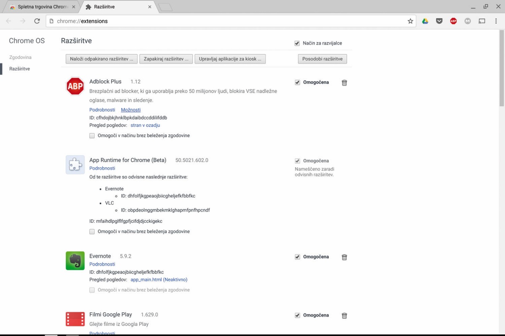Remove Evernote with its trash icon
The width and height of the screenshot is (505, 336).
point(344,257)
